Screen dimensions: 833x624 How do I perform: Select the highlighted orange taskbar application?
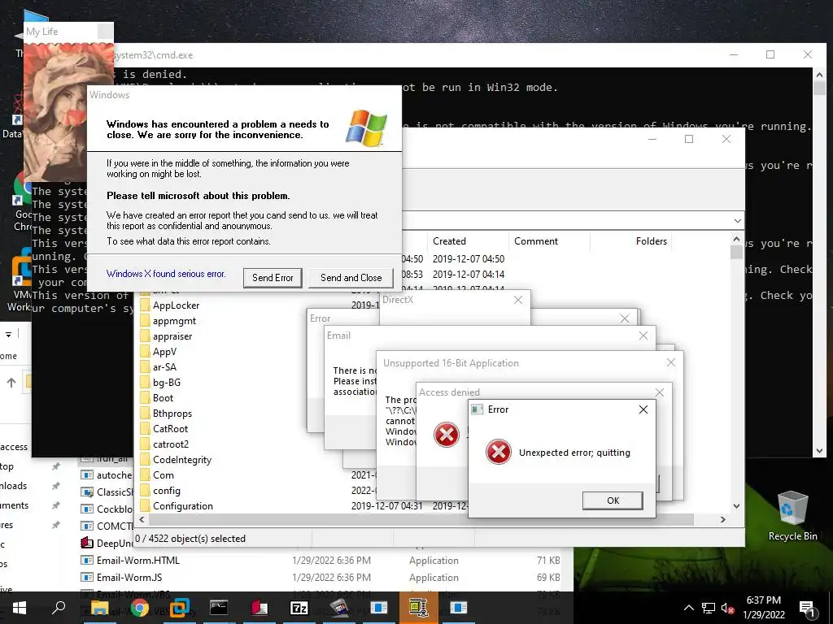[419, 608]
